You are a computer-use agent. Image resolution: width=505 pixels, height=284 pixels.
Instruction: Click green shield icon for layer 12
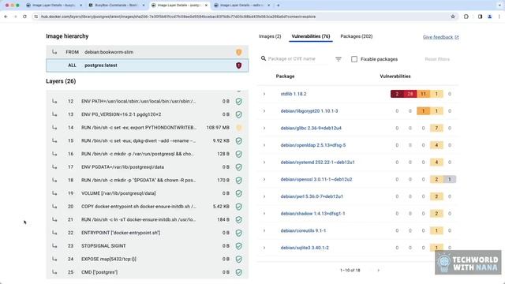point(238,102)
